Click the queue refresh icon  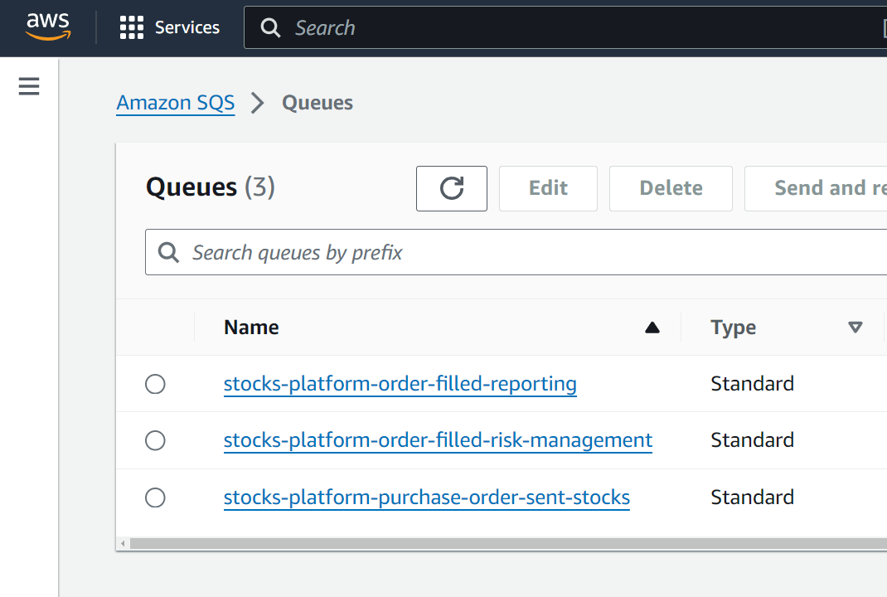click(451, 188)
